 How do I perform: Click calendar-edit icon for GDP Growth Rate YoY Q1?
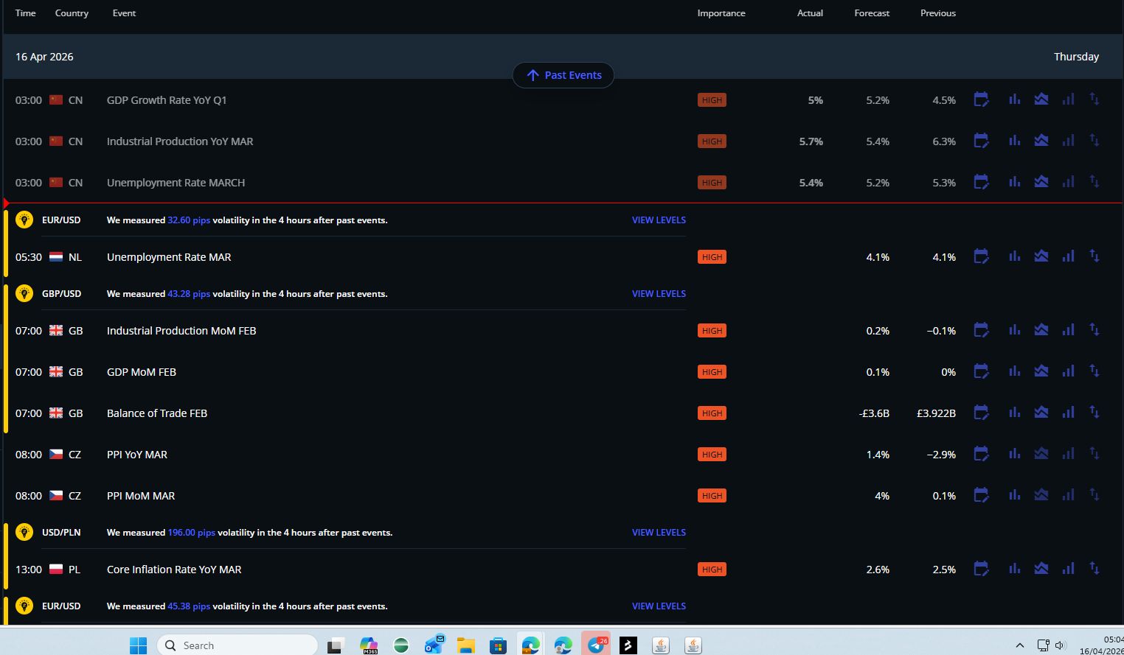tap(981, 99)
